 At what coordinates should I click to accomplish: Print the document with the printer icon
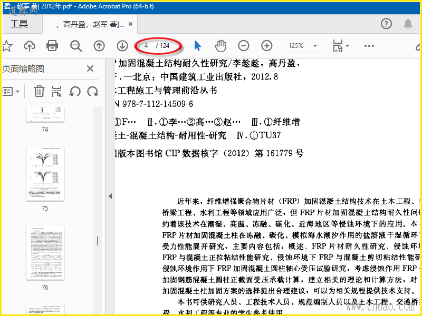52,46
